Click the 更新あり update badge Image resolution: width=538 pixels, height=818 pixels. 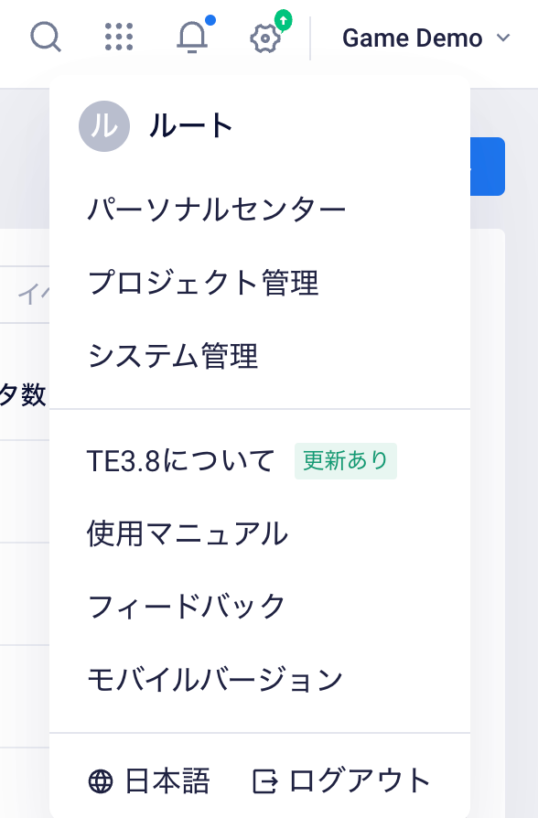(x=346, y=461)
